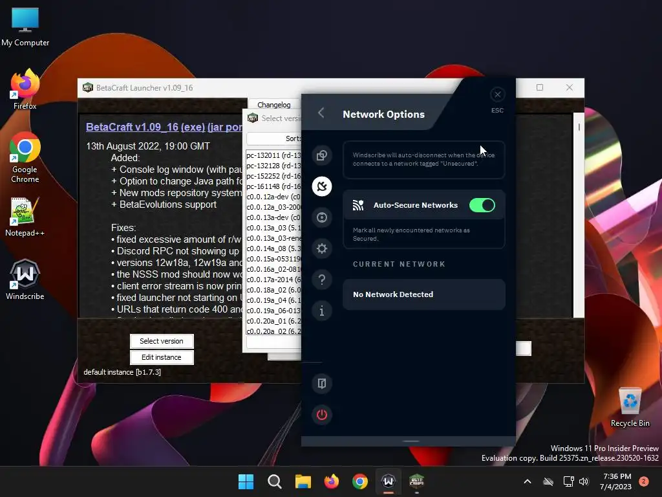662x497 pixels.
Task: Click the No Network Detected entry
Action: (x=424, y=294)
